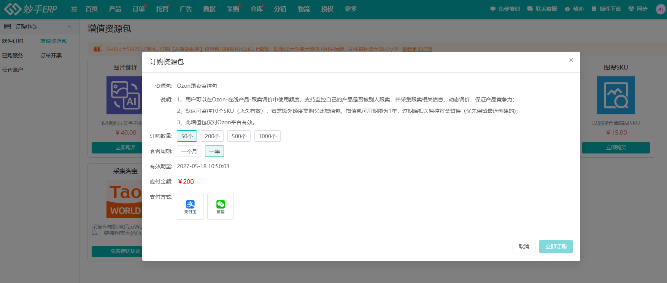This screenshot has width=667, height=283.
Task: Click 插件下载 in the top bar
Action: coord(606,9)
